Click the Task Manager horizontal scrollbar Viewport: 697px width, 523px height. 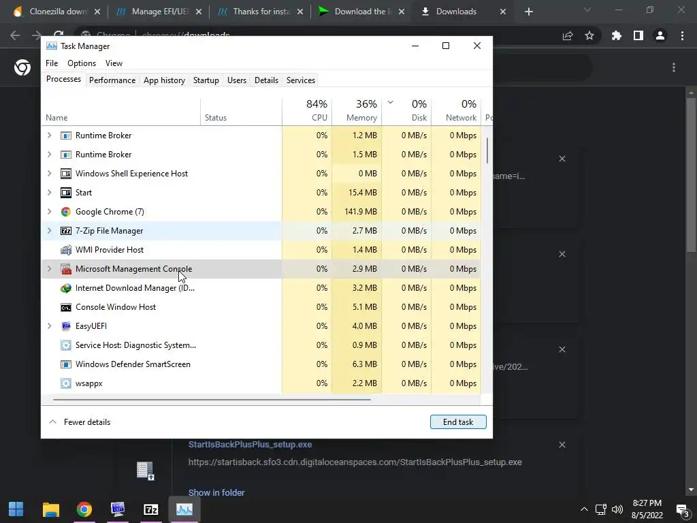pos(212,399)
